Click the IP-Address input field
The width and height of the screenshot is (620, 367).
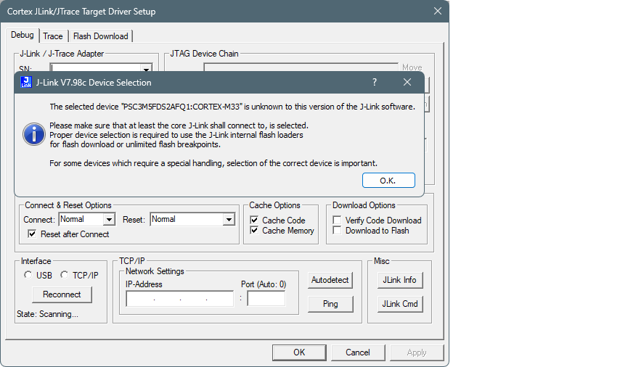[179, 299]
